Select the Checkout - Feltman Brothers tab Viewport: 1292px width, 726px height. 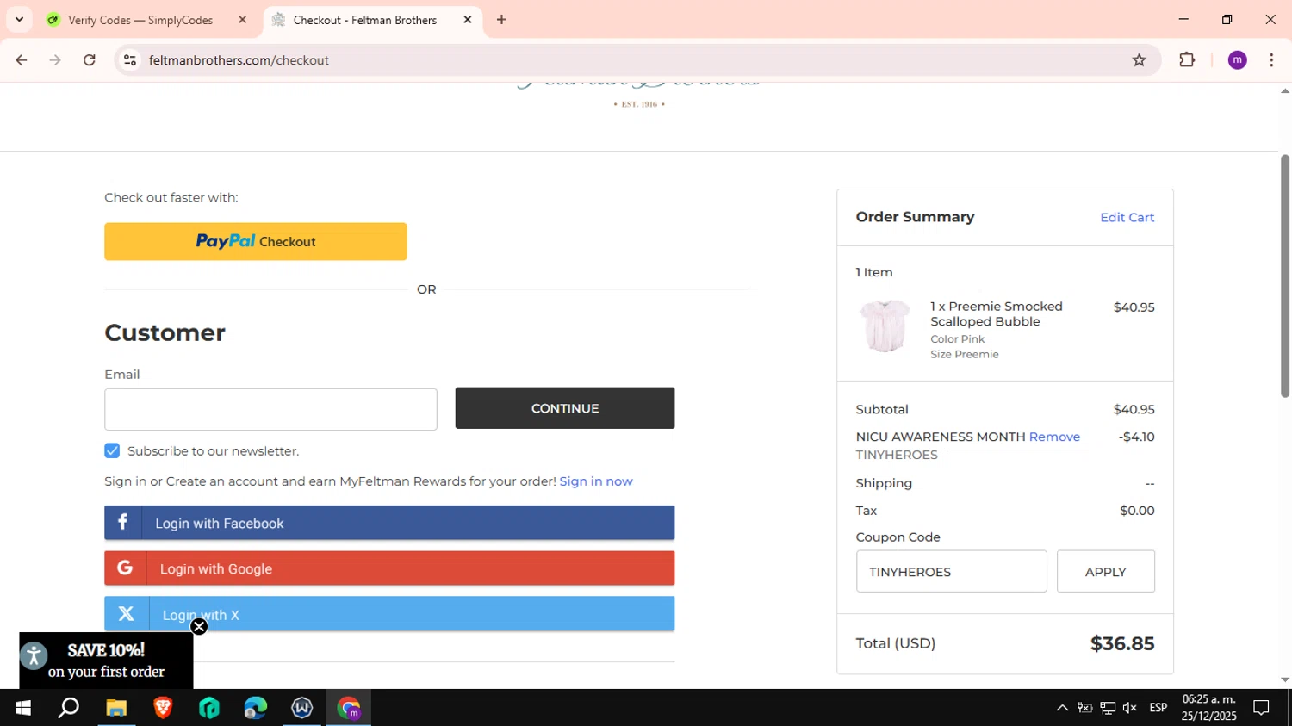pos(364,20)
